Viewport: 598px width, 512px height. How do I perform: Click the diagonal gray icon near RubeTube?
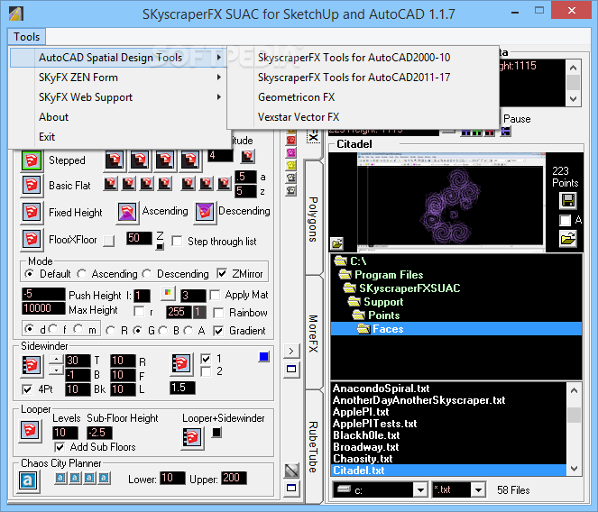[x=291, y=471]
